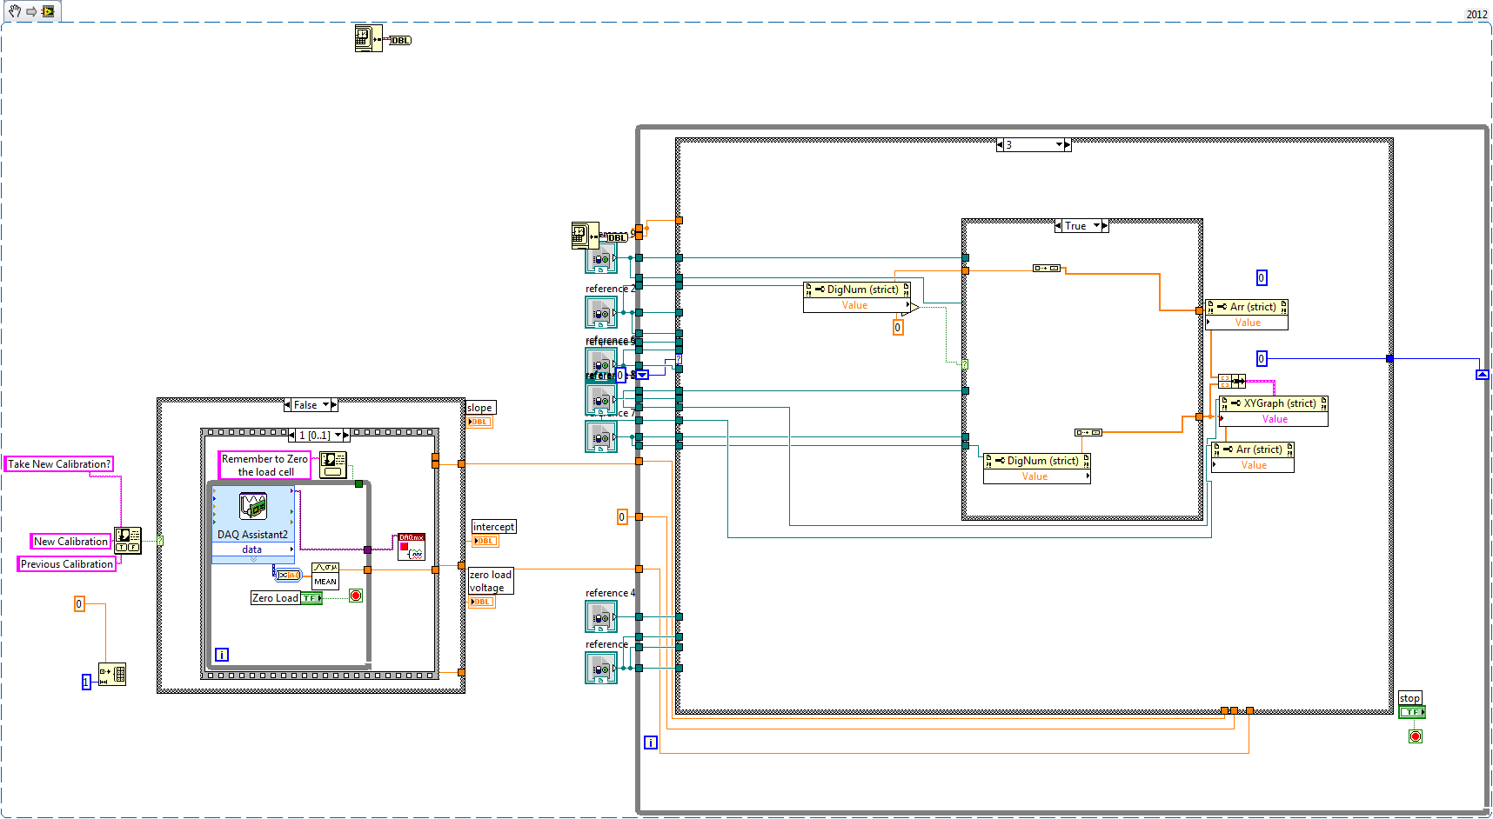1493x819 pixels.
Task: Click the stop boolean TF terminal
Action: click(x=1411, y=712)
